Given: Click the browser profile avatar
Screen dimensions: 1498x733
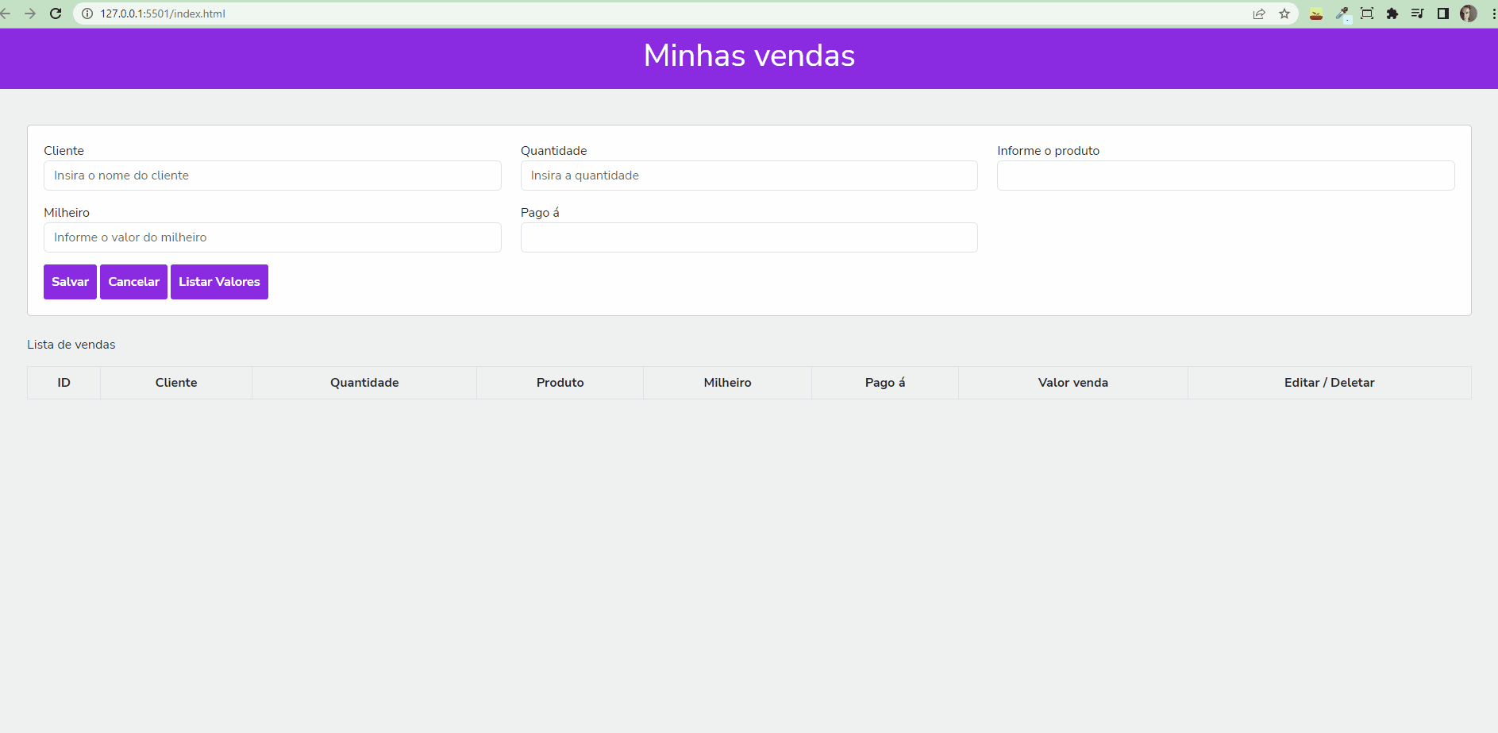Looking at the screenshot, I should (1469, 14).
